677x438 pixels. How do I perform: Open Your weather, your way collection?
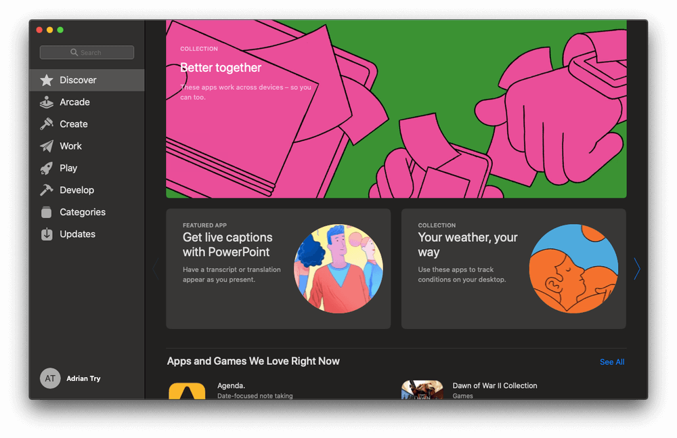point(513,269)
